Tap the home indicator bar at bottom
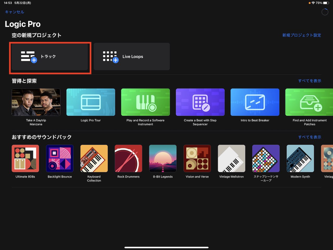 click(x=166, y=247)
